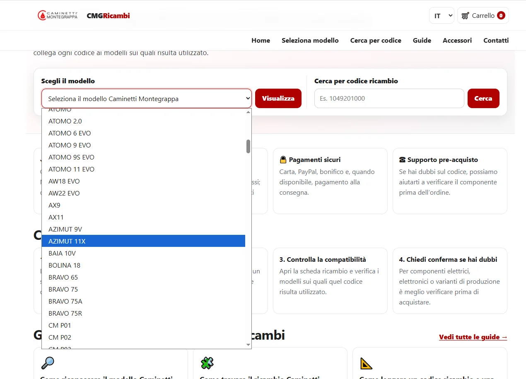Image resolution: width=526 pixels, height=379 pixels.
Task: Click the telephone icon by Supporto pre-acquisto
Action: click(x=402, y=159)
